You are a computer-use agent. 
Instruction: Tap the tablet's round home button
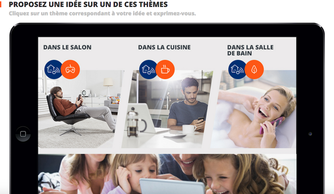[23, 134]
